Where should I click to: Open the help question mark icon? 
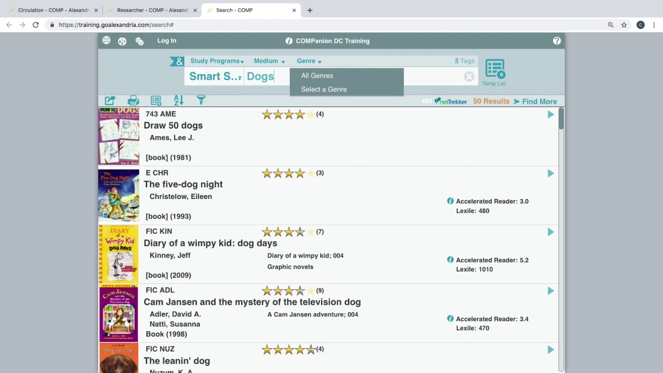[557, 41]
